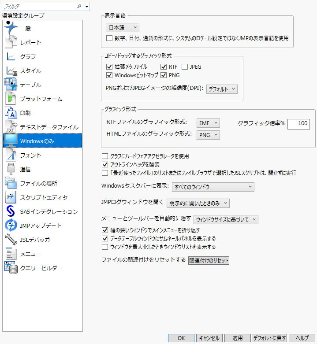Open the RTF graphic format EMF dropdown
317x344 pixels.
tap(208, 123)
